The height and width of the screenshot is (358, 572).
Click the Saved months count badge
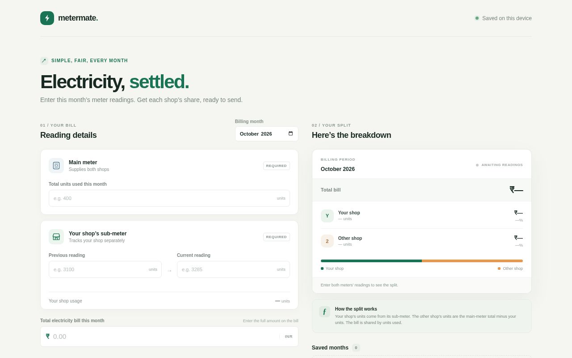(356, 348)
